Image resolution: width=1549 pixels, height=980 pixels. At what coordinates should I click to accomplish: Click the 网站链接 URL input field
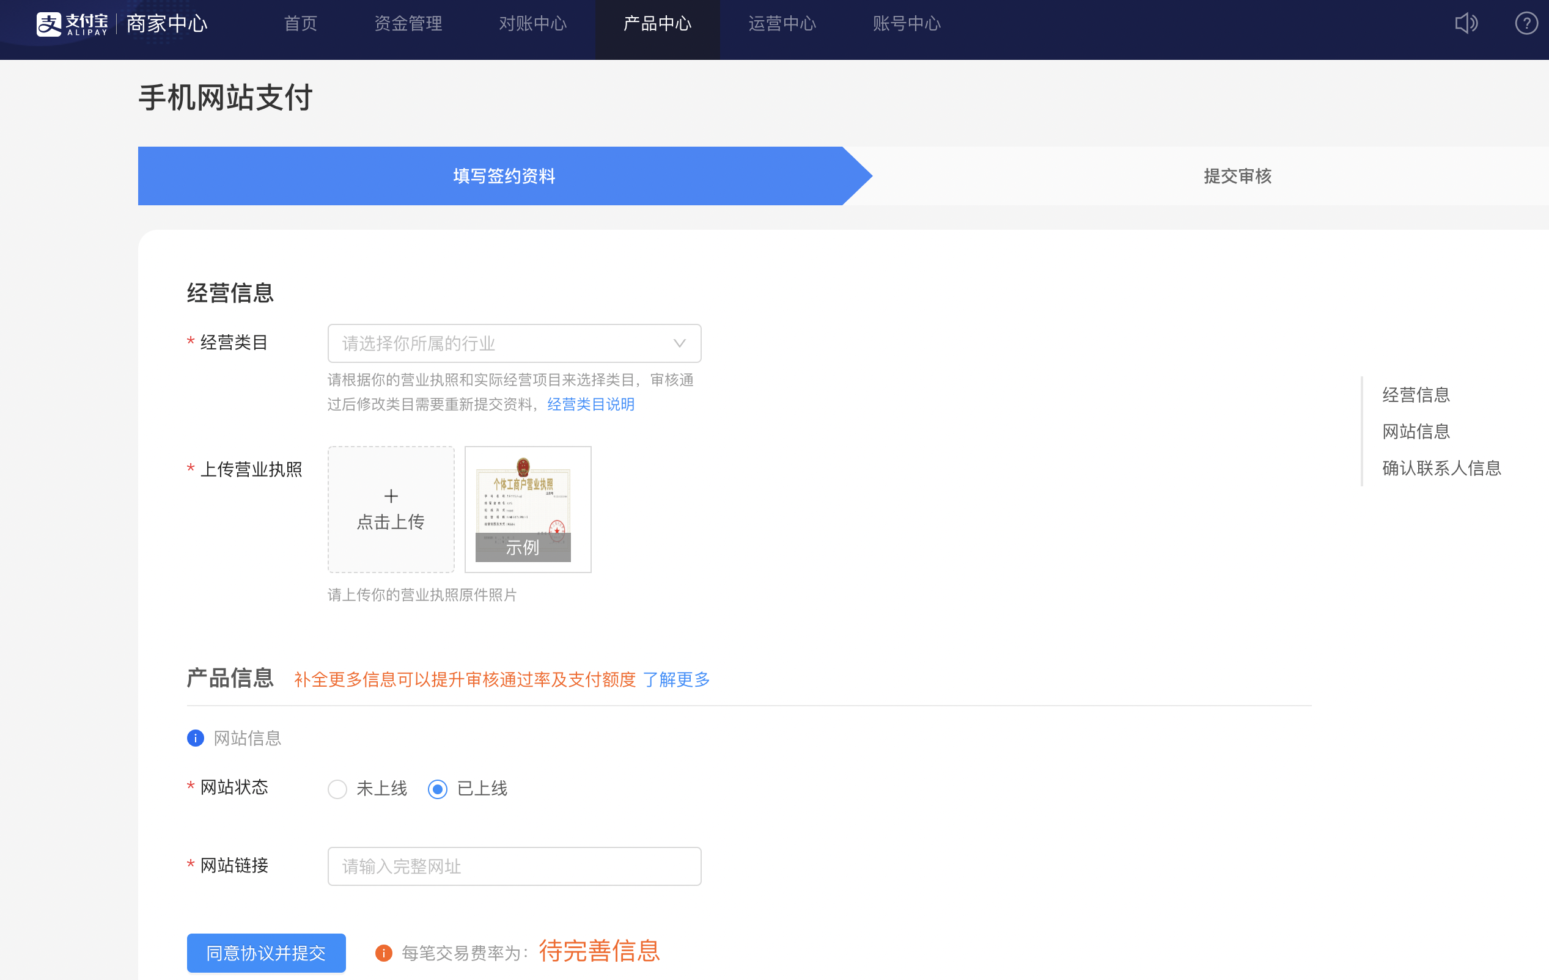[x=514, y=867]
